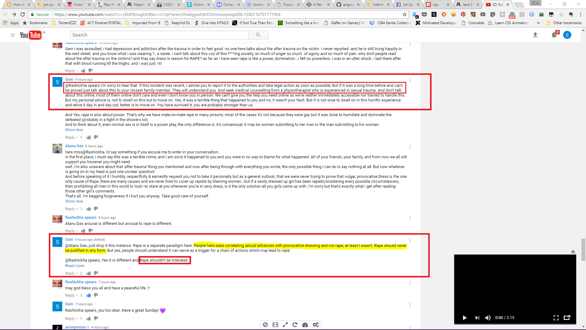
Task: Open Atanu Das's channel name link
Action: pyautogui.click(x=74, y=146)
